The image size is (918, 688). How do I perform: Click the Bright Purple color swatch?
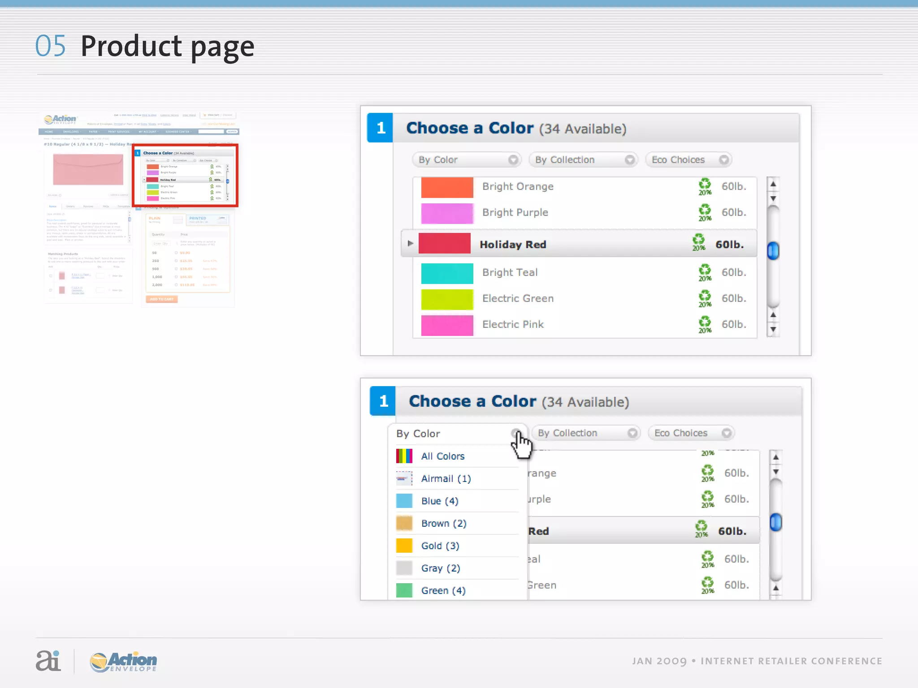point(447,213)
